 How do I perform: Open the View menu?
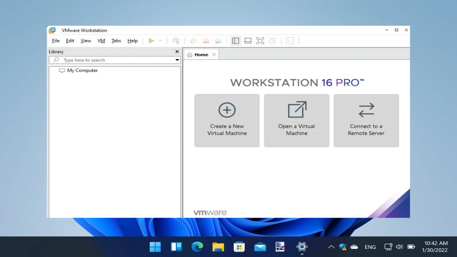coord(86,41)
